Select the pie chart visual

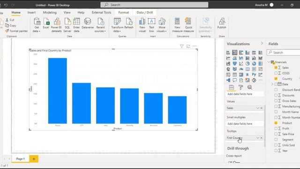point(247,64)
